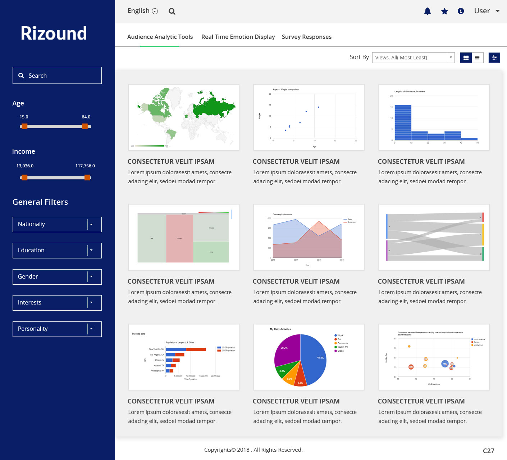Screen dimensions: 507x460
Task: Click the title under the treemap card
Action: (171, 281)
